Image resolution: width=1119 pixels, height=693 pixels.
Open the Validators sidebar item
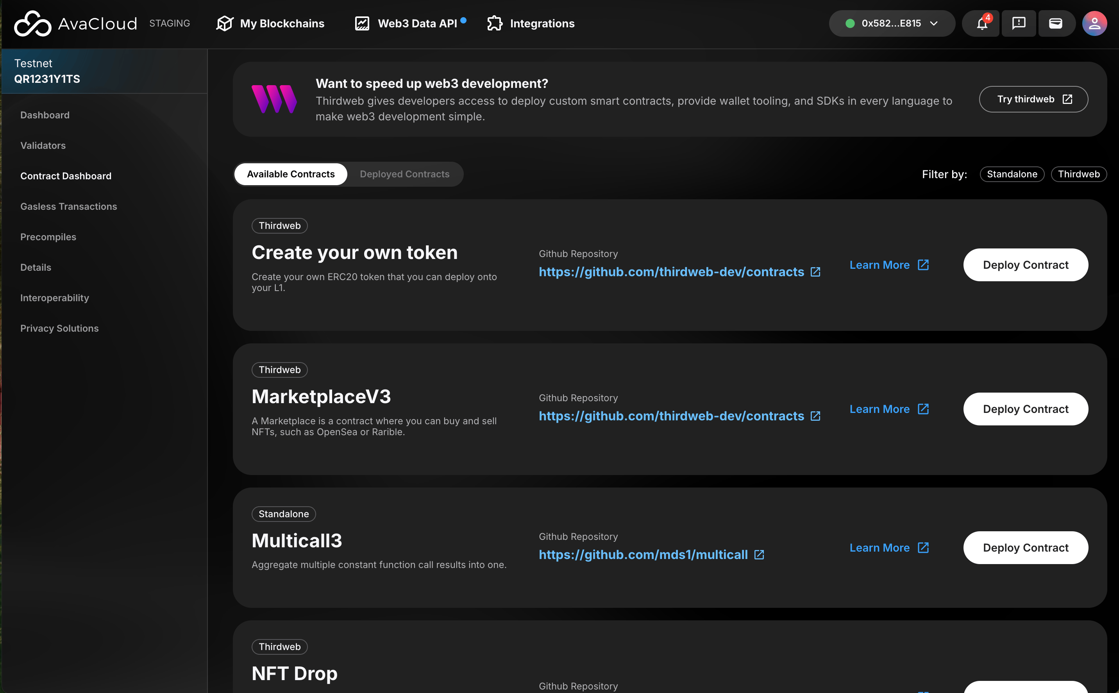tap(43, 145)
